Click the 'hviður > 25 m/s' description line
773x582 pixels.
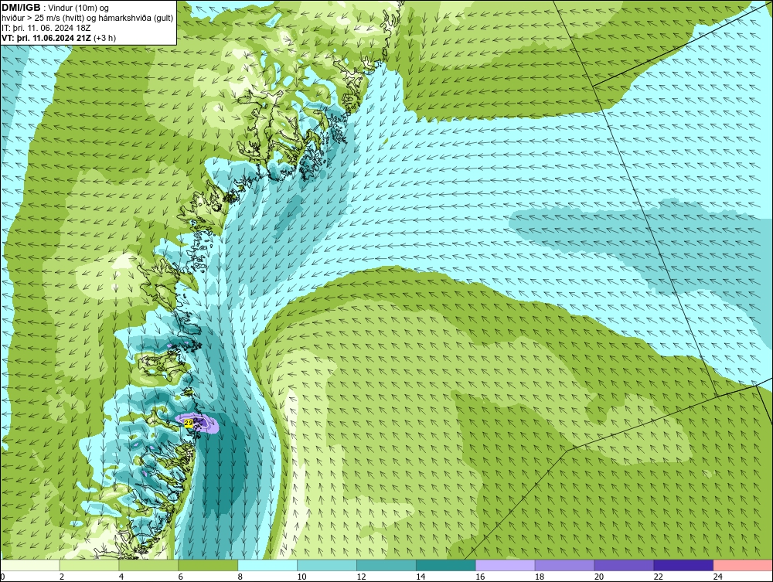[x=87, y=19]
